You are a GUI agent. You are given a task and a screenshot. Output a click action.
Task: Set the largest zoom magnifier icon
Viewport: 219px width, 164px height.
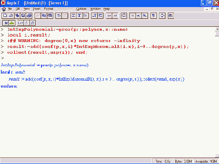pos(145,15)
